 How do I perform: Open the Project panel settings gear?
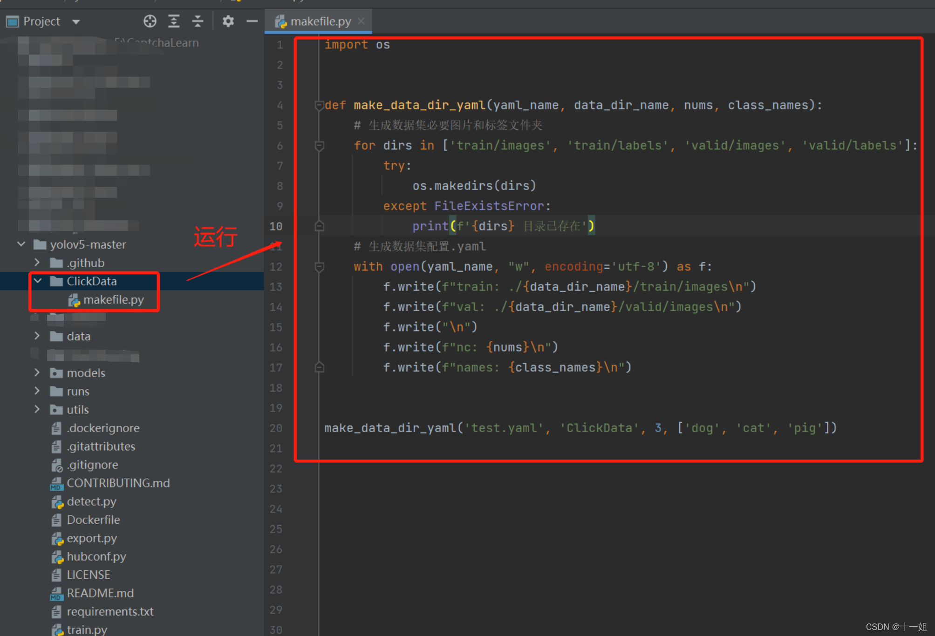click(228, 21)
